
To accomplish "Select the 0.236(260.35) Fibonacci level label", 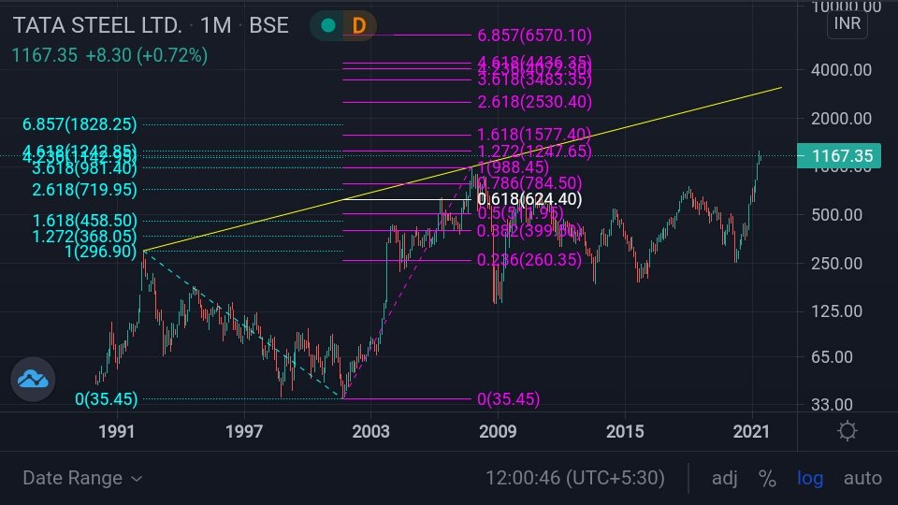I will point(529,260).
